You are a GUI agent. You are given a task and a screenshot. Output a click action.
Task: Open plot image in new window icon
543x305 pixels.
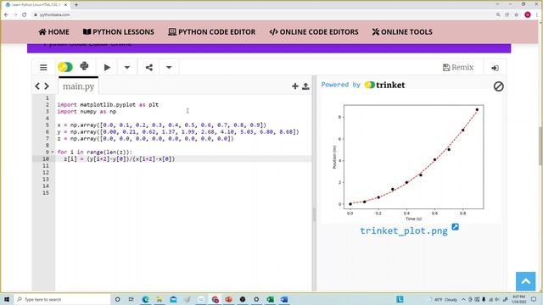(x=455, y=227)
